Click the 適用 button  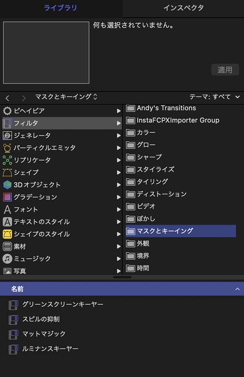coord(225,70)
